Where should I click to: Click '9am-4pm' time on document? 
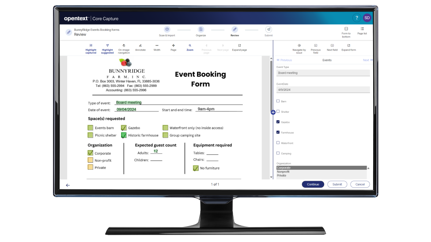click(x=206, y=109)
